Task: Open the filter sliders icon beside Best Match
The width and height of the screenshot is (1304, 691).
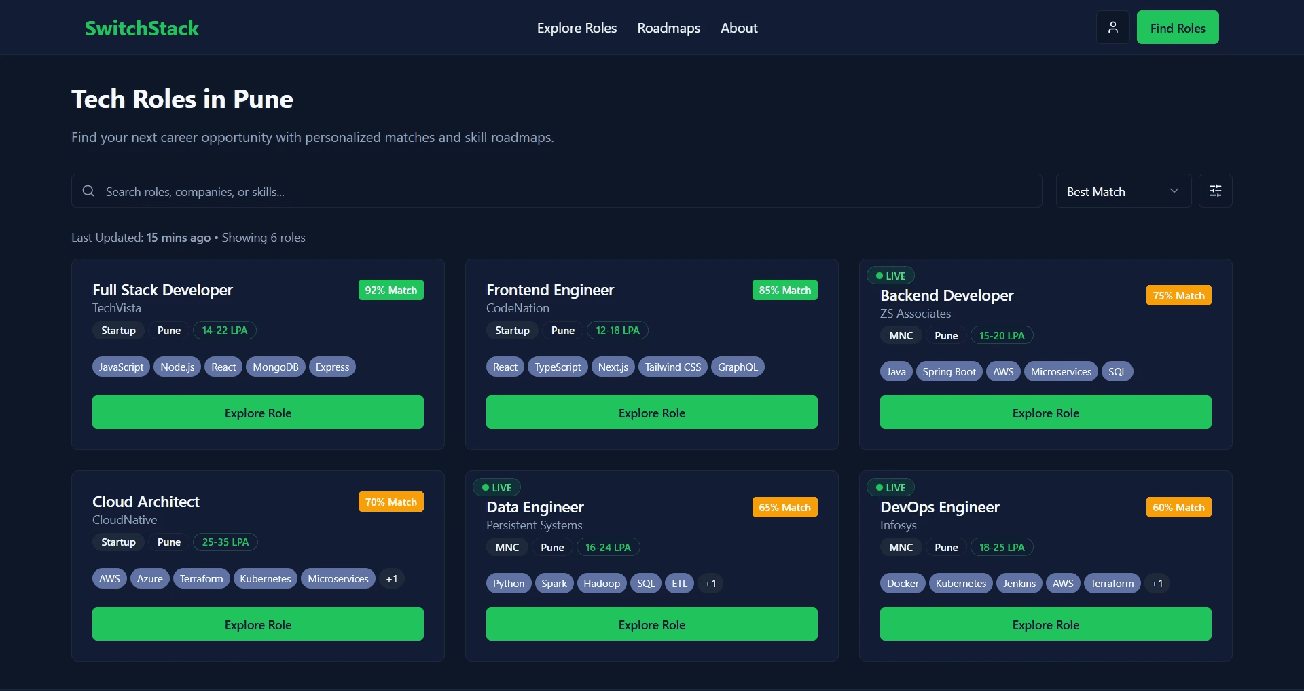Action: [x=1215, y=191]
